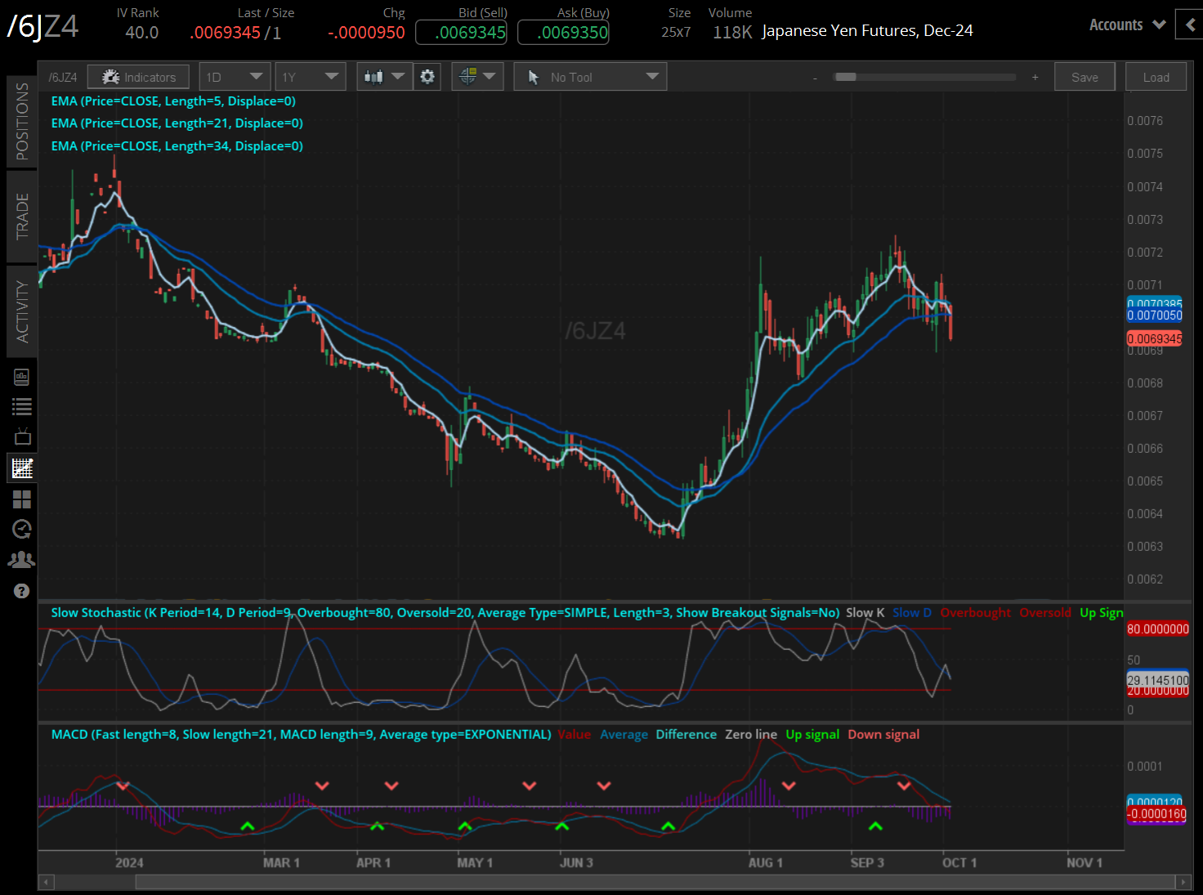This screenshot has width=1203, height=895.
Task: Collapse panel with top-right arrow button
Action: coord(1189,25)
